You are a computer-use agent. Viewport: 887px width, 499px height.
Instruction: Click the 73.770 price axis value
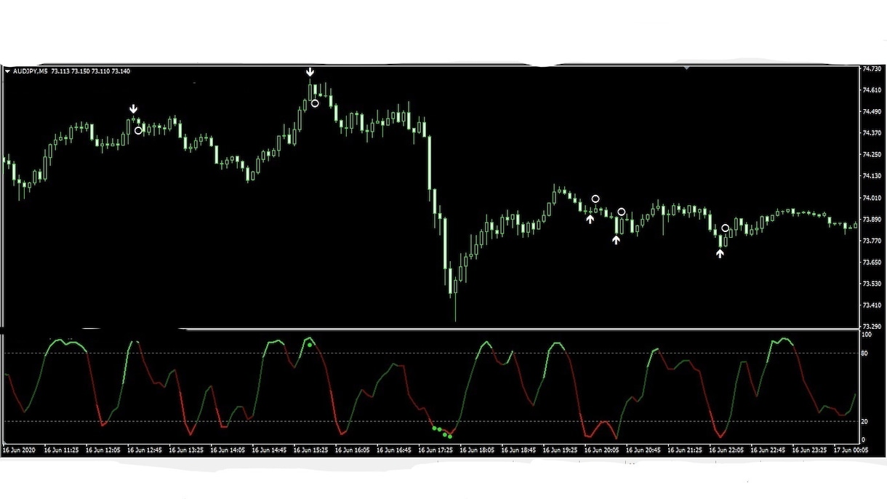pyautogui.click(x=872, y=241)
